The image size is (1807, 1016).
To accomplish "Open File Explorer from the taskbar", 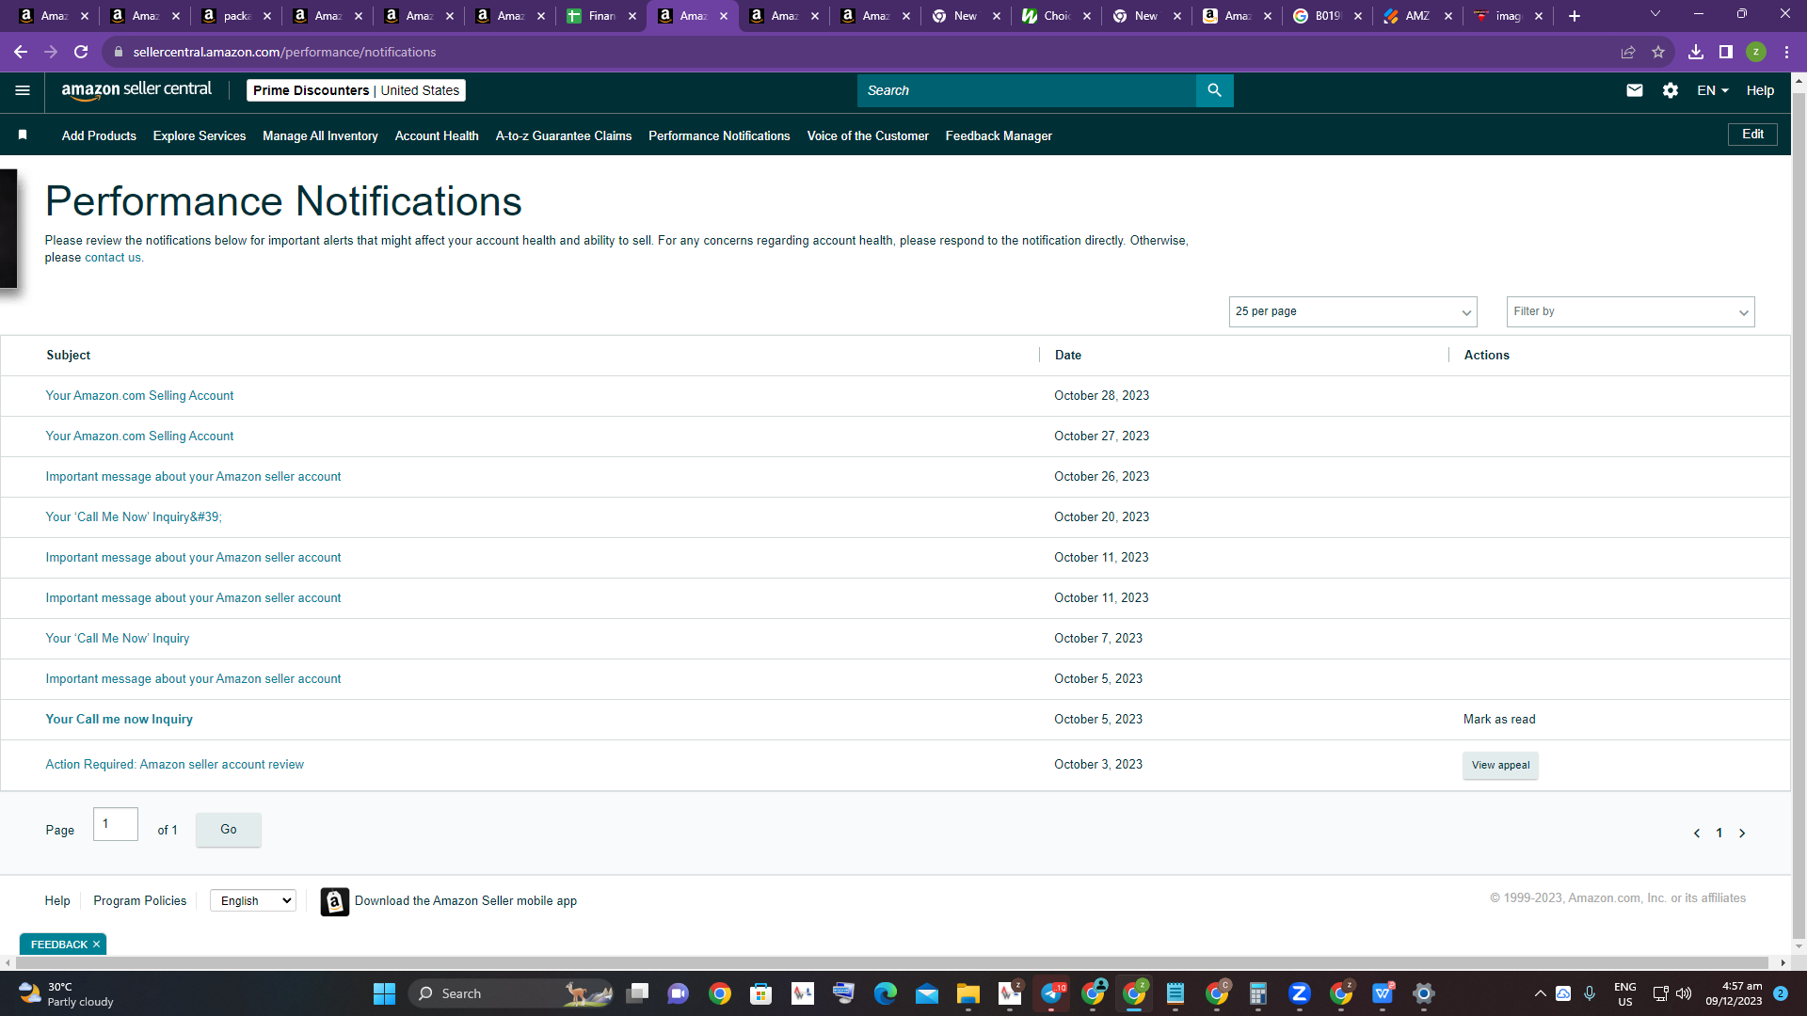I will pos(968,993).
